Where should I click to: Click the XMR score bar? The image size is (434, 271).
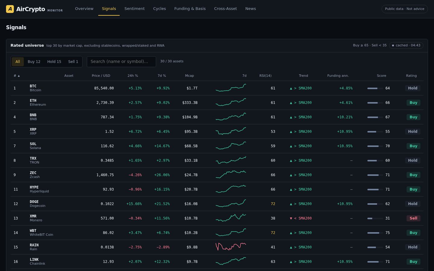point(375,218)
